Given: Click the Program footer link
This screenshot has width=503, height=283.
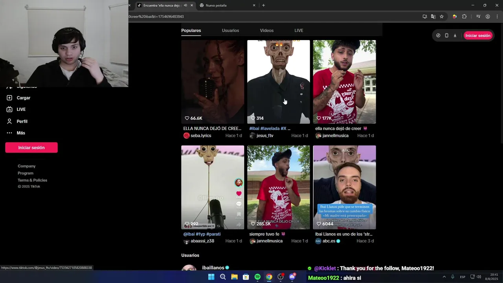Looking at the screenshot, I should coord(26,173).
